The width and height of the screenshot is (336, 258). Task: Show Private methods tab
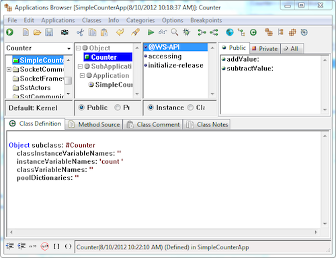[x=265, y=48]
